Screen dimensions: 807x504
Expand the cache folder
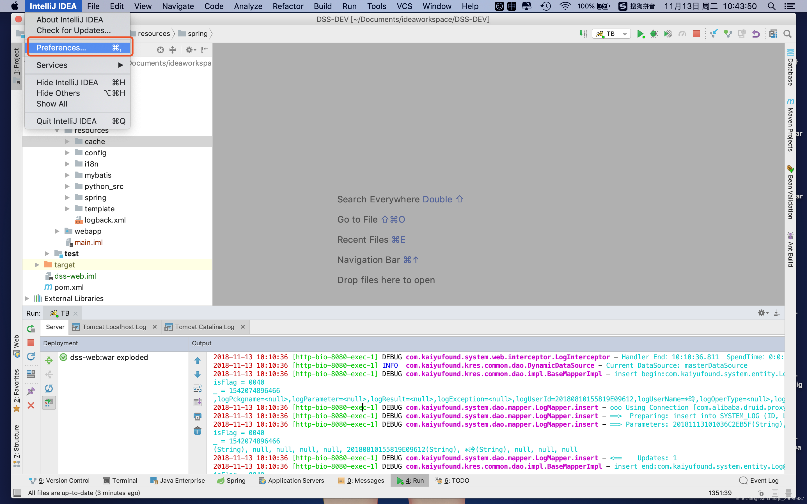67,141
